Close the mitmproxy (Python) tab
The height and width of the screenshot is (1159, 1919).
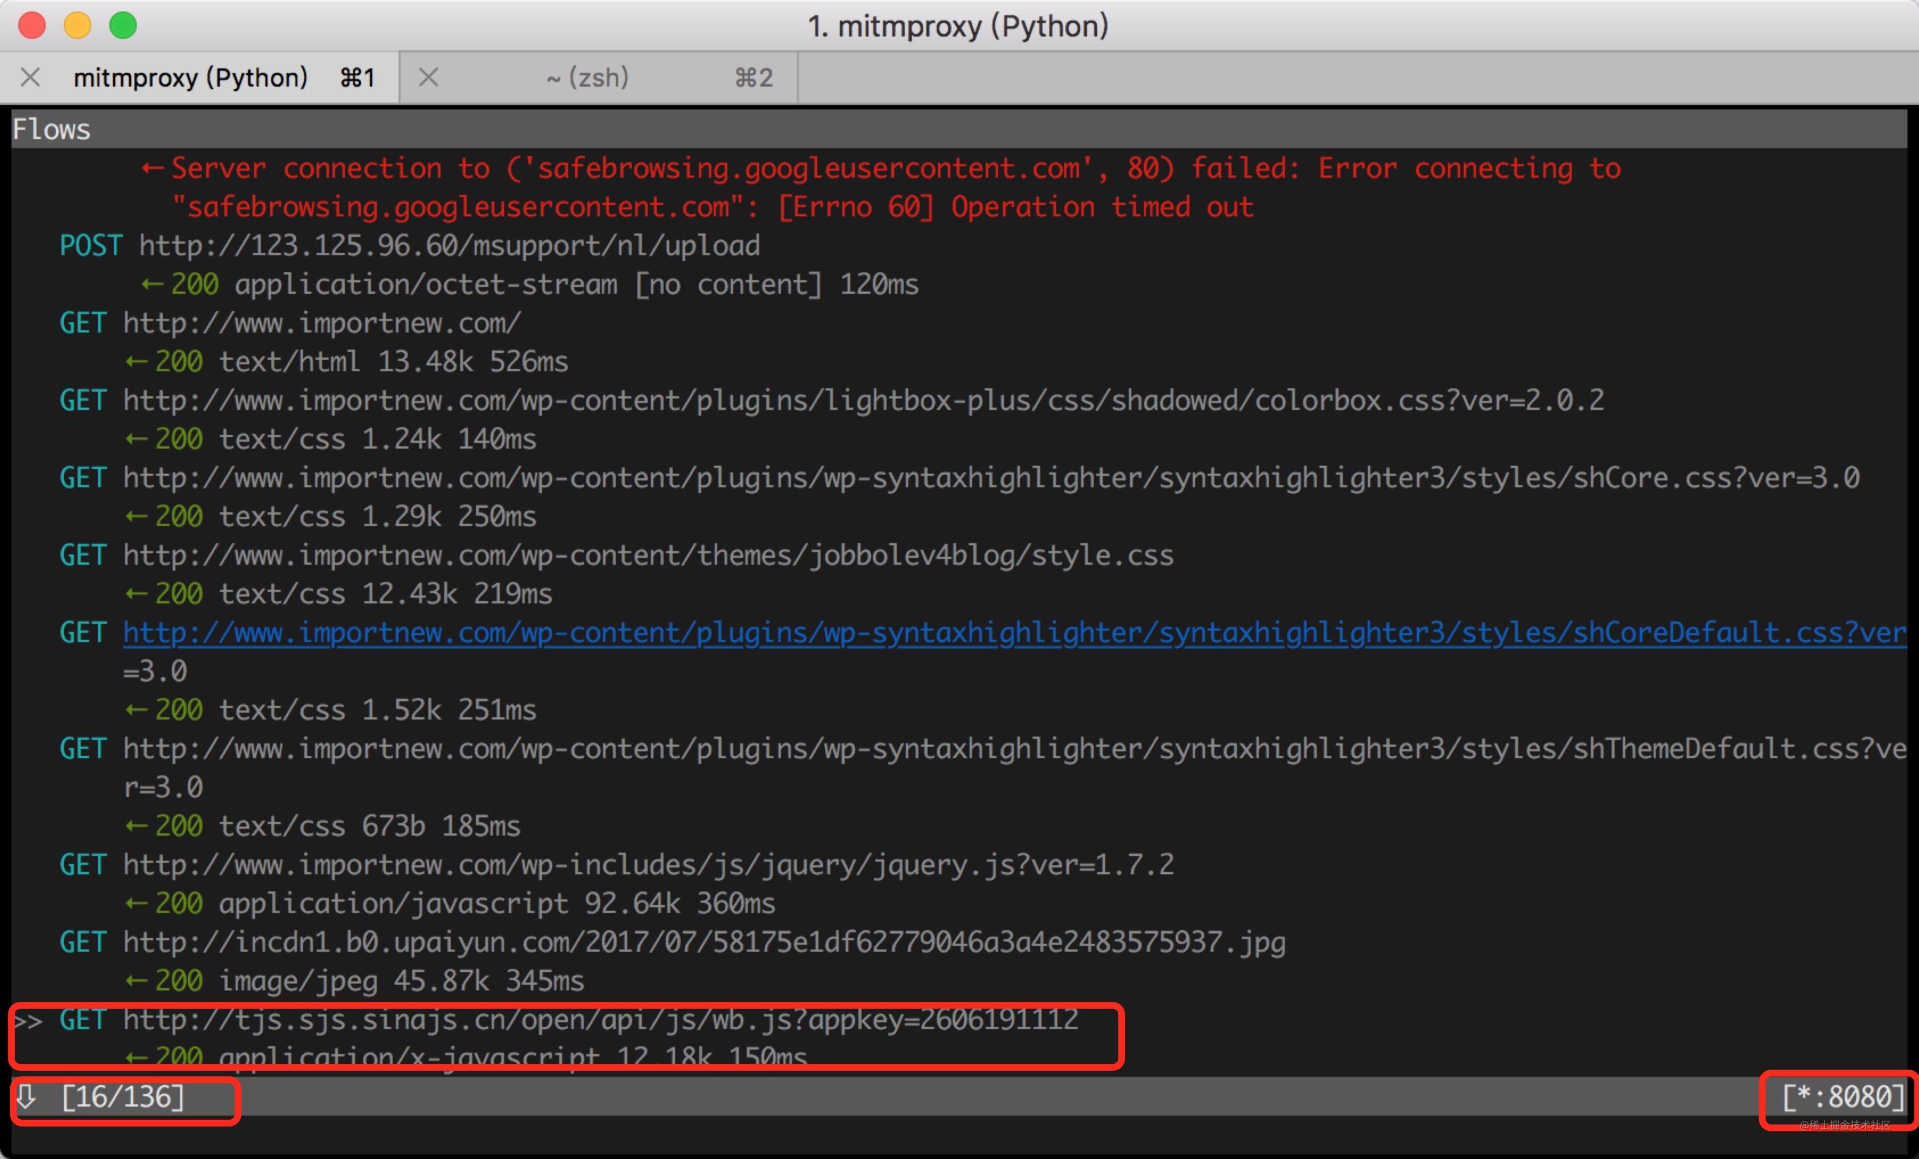tap(30, 77)
